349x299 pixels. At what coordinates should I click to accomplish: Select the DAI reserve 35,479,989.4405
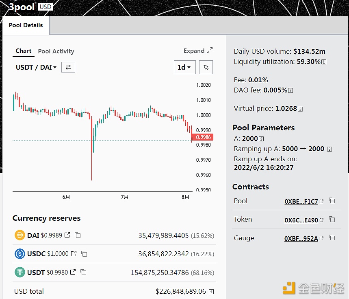coord(163,235)
